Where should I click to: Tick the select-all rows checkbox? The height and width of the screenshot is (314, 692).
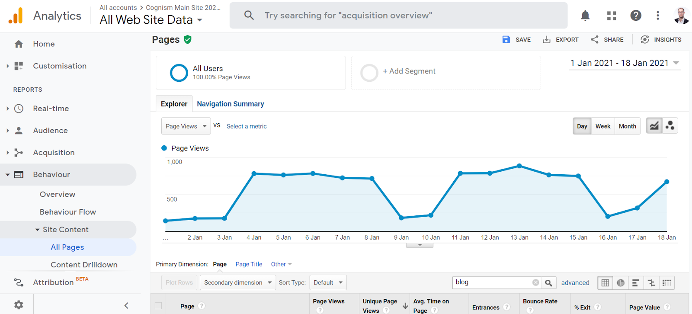(x=158, y=306)
